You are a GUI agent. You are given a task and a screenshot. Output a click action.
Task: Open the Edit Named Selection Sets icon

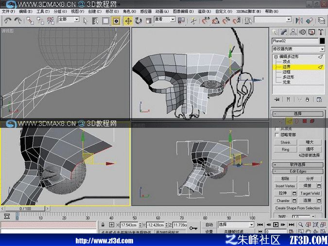[x=248, y=20]
